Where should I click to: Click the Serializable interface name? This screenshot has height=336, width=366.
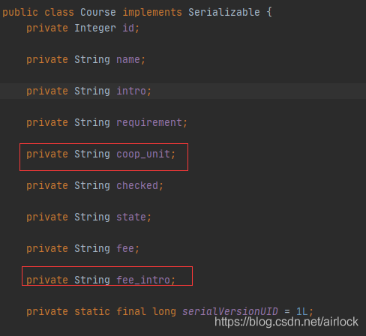pos(224,12)
